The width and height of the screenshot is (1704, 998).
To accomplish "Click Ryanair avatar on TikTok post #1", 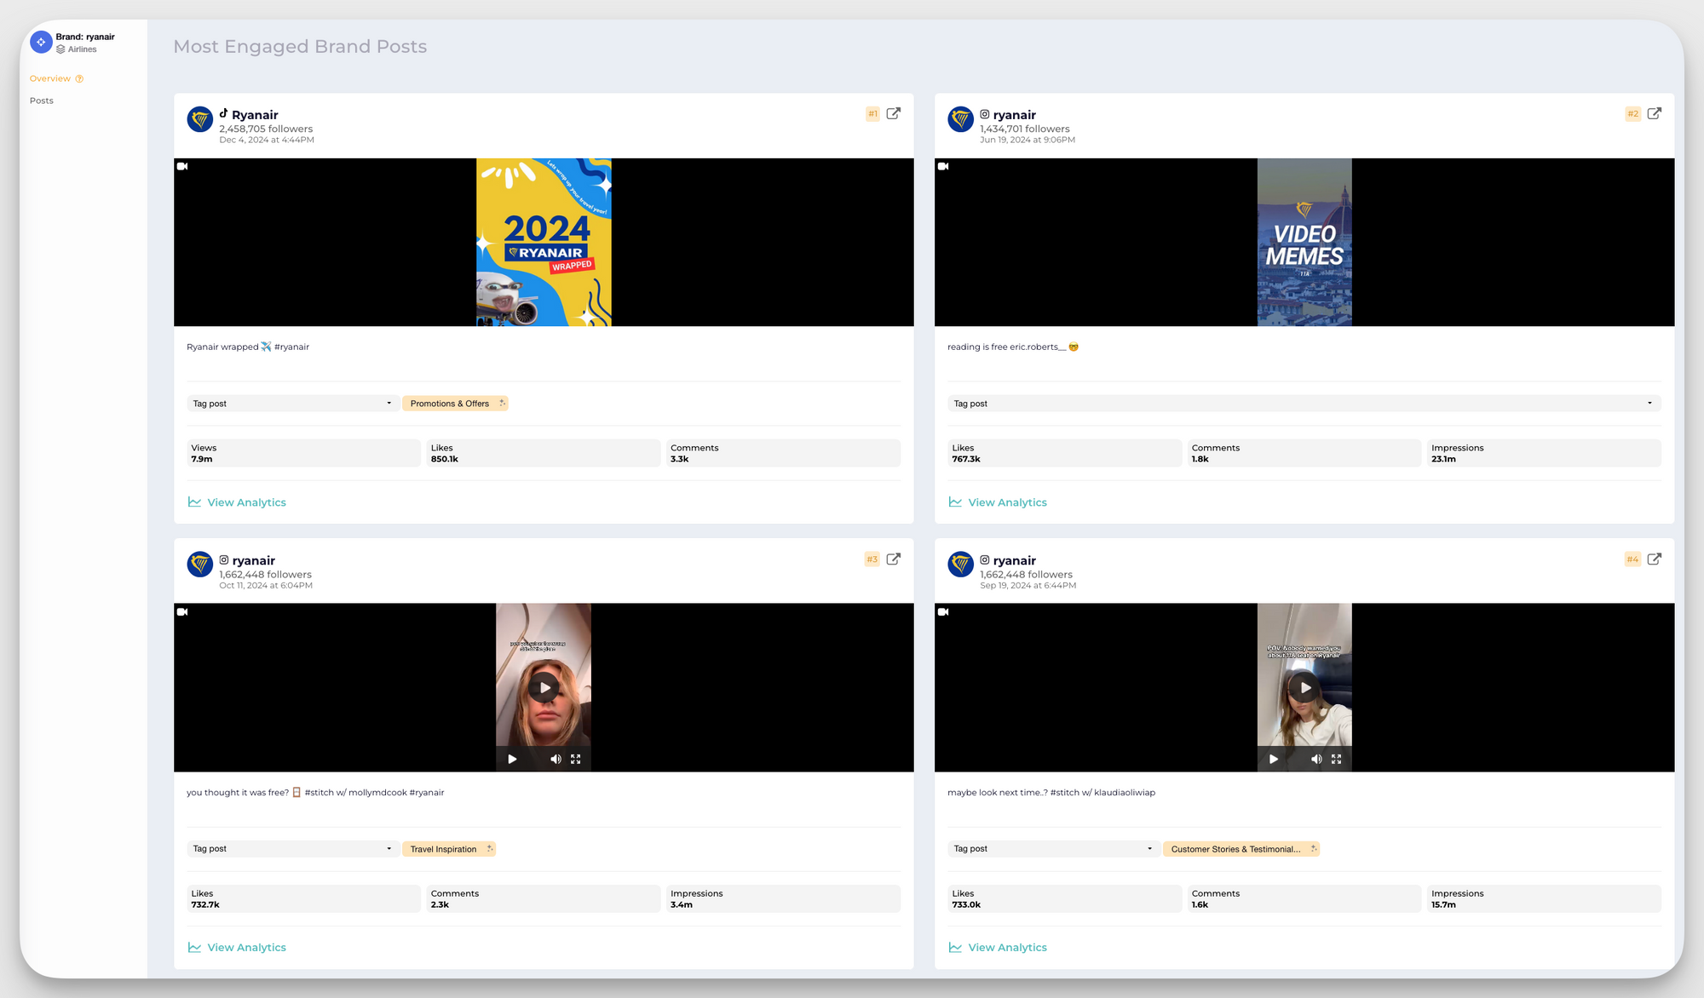I will pyautogui.click(x=200, y=119).
